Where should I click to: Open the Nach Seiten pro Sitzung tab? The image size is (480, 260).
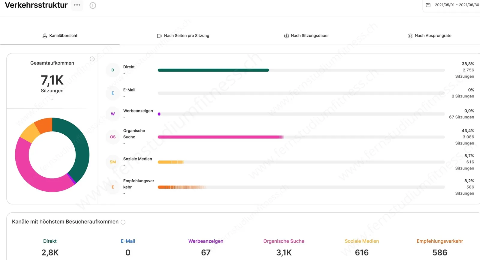183,36
